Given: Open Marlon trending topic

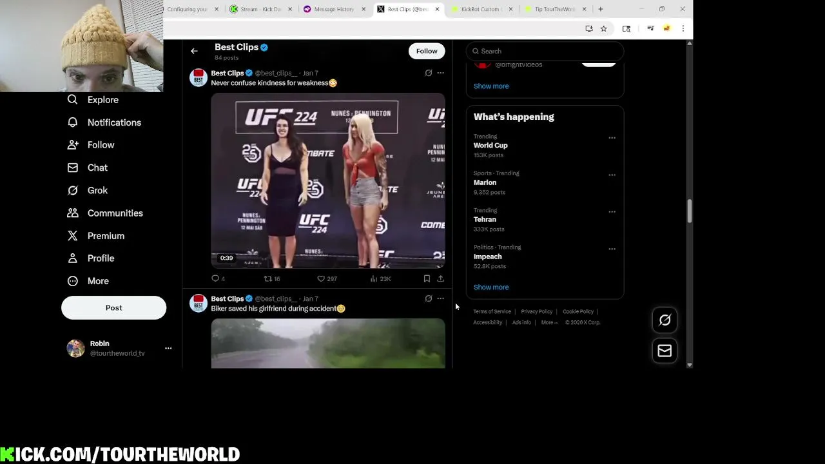Looking at the screenshot, I should (485, 182).
